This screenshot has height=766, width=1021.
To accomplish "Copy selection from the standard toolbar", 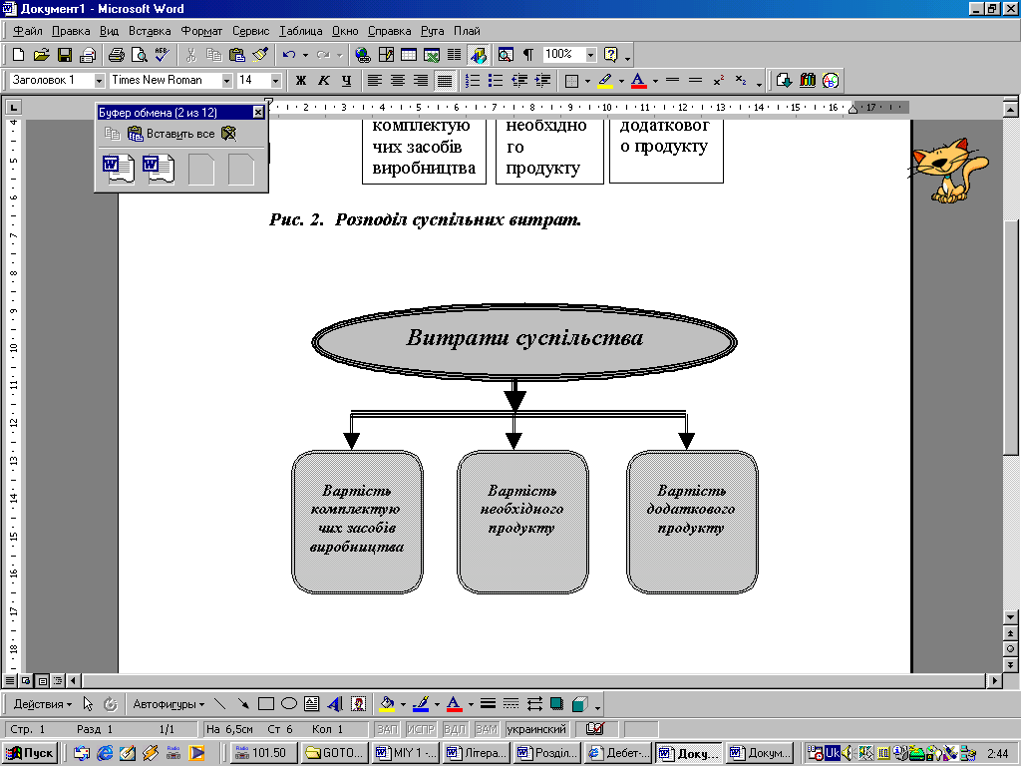I will click(213, 55).
